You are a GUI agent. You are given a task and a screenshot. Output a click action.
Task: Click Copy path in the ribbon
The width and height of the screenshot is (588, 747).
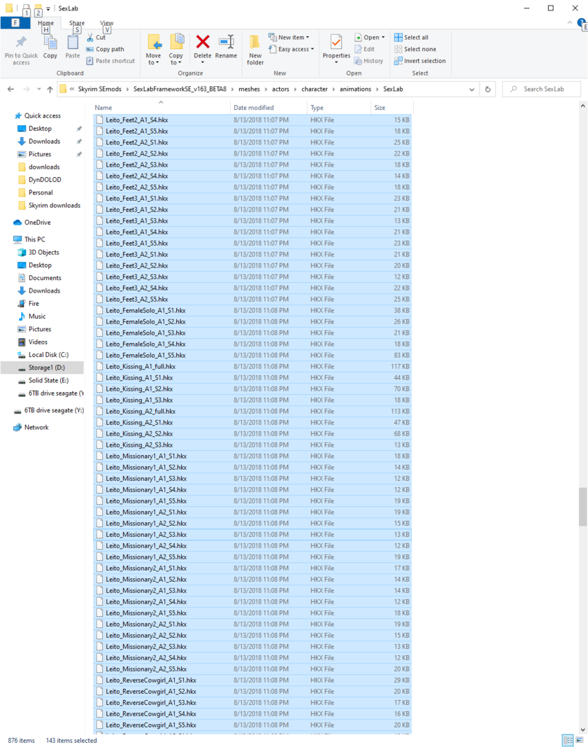[105, 49]
